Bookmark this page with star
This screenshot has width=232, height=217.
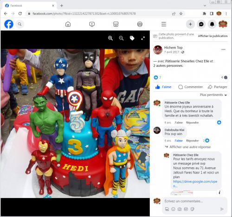[x=181, y=13]
